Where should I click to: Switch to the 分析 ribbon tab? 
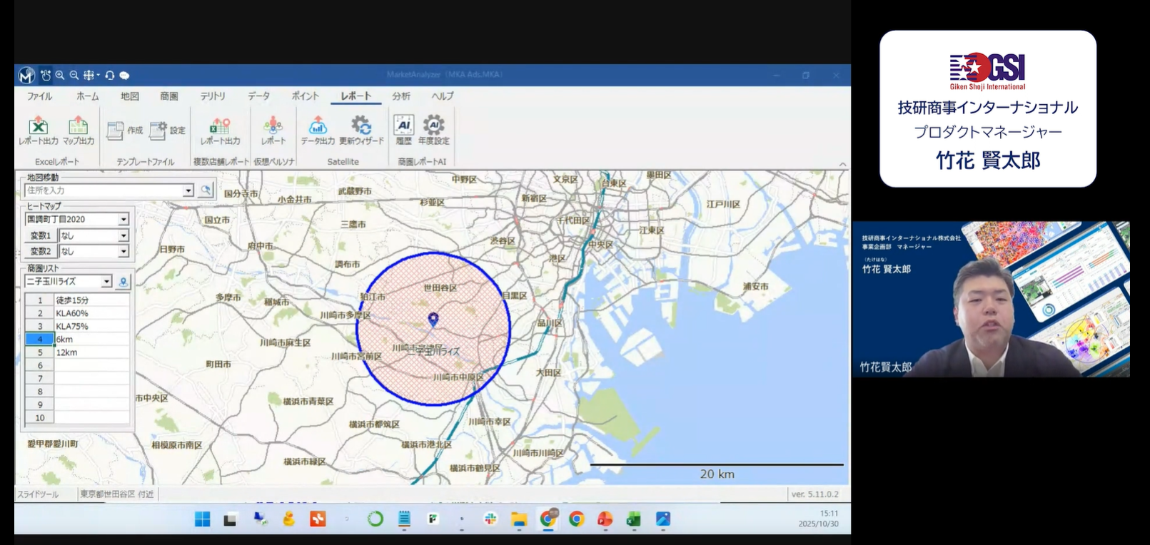[401, 96]
